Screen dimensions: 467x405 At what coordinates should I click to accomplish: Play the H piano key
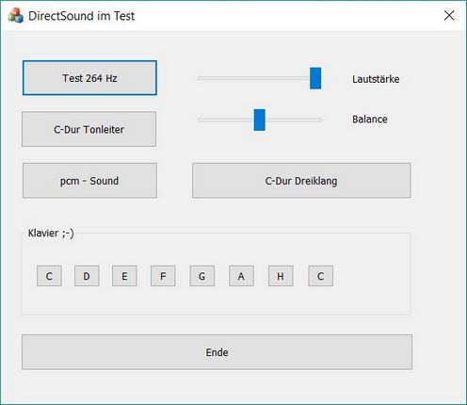pyautogui.click(x=281, y=276)
